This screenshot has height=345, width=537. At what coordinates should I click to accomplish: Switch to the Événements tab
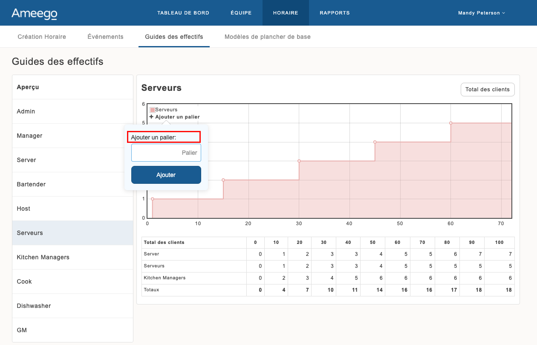click(105, 37)
